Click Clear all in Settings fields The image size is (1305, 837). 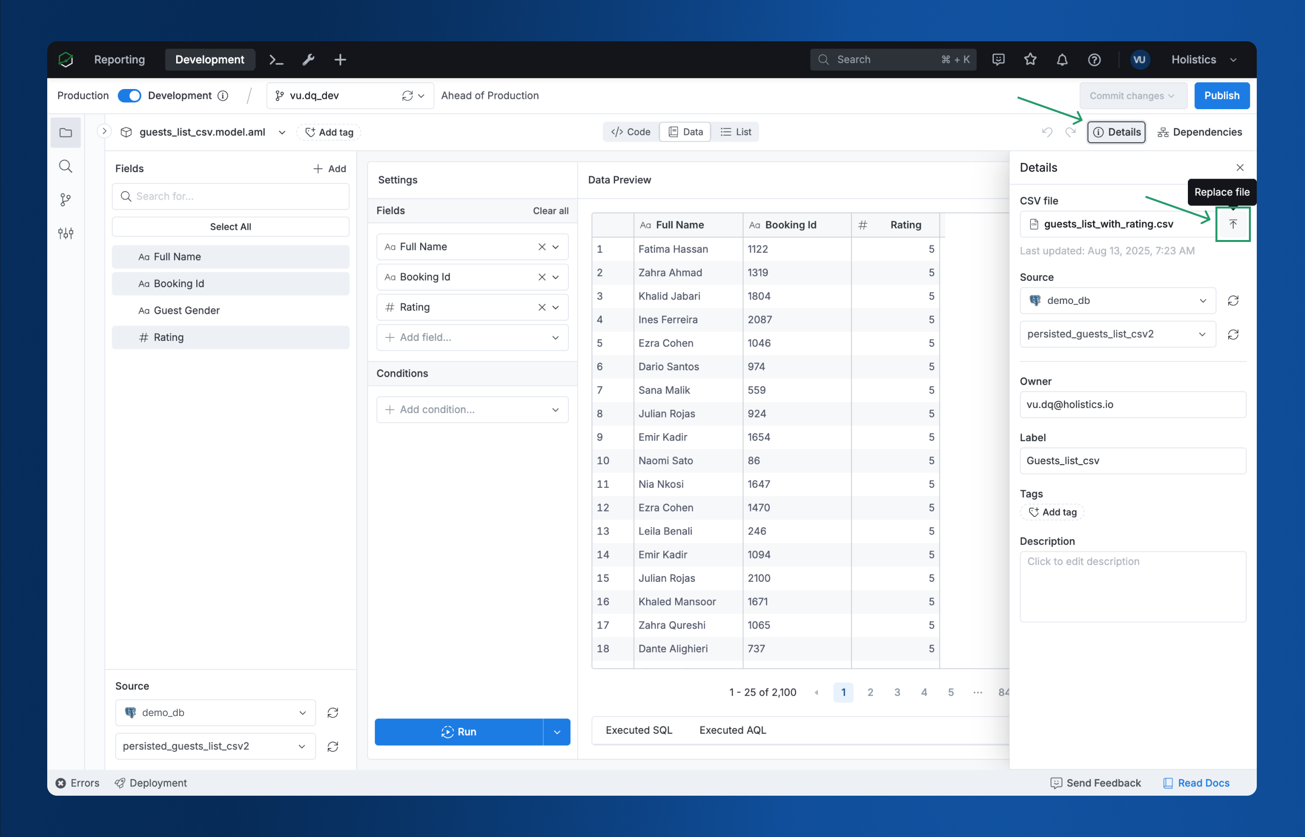(x=550, y=211)
